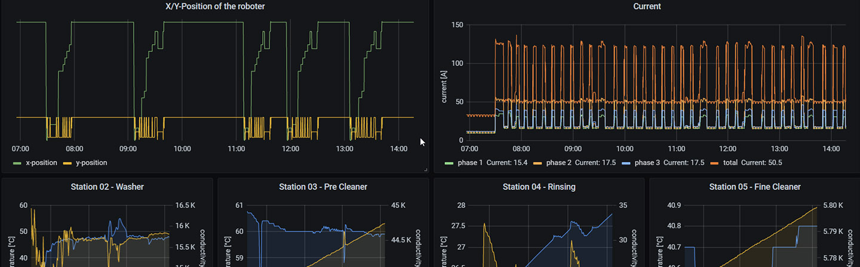Screen dimensions: 860x267
Task: Click the 5.80 K value in Fine Cleaner panel
Action: 833,205
